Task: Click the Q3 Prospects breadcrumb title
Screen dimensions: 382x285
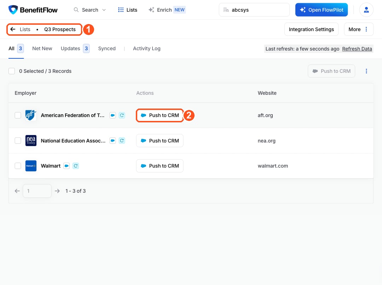Action: tap(60, 29)
